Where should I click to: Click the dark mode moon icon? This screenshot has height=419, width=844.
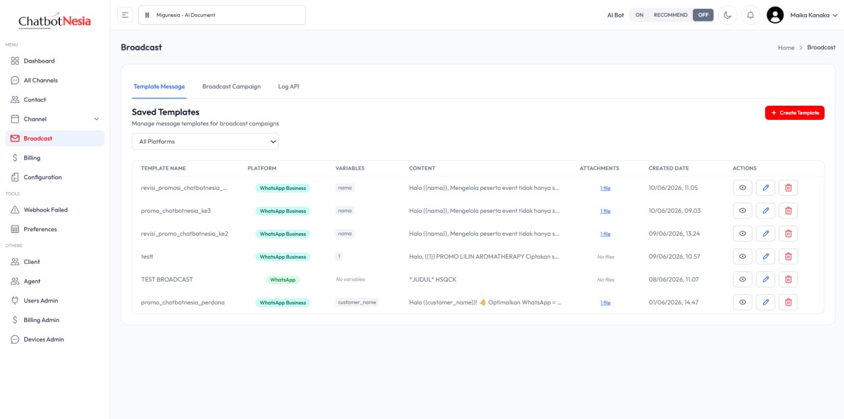(727, 15)
